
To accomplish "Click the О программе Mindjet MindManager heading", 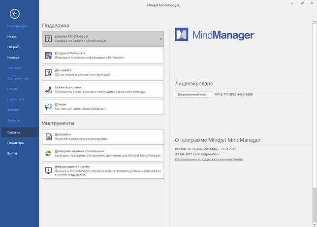I will (218, 140).
